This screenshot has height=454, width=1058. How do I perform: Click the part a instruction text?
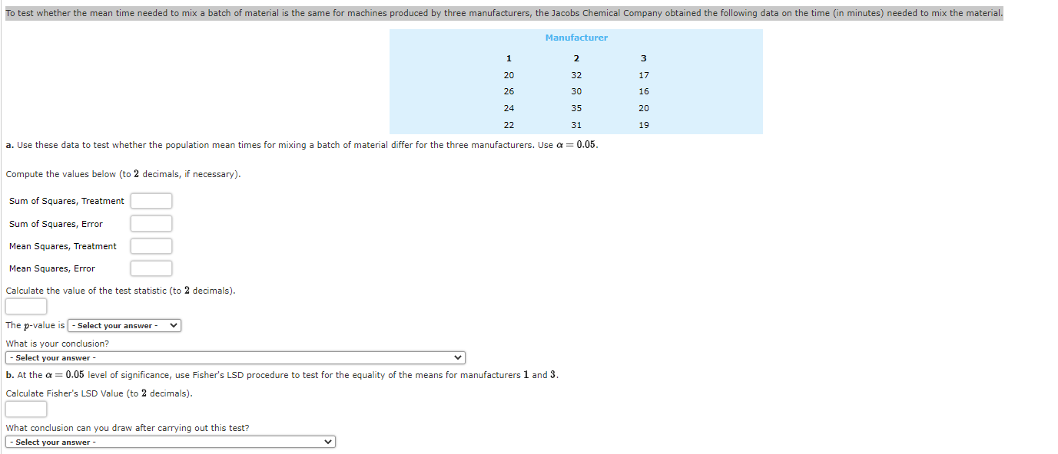pos(302,145)
